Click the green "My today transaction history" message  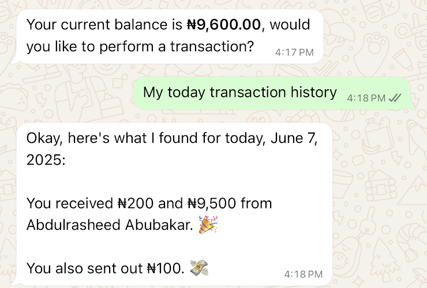(x=239, y=92)
